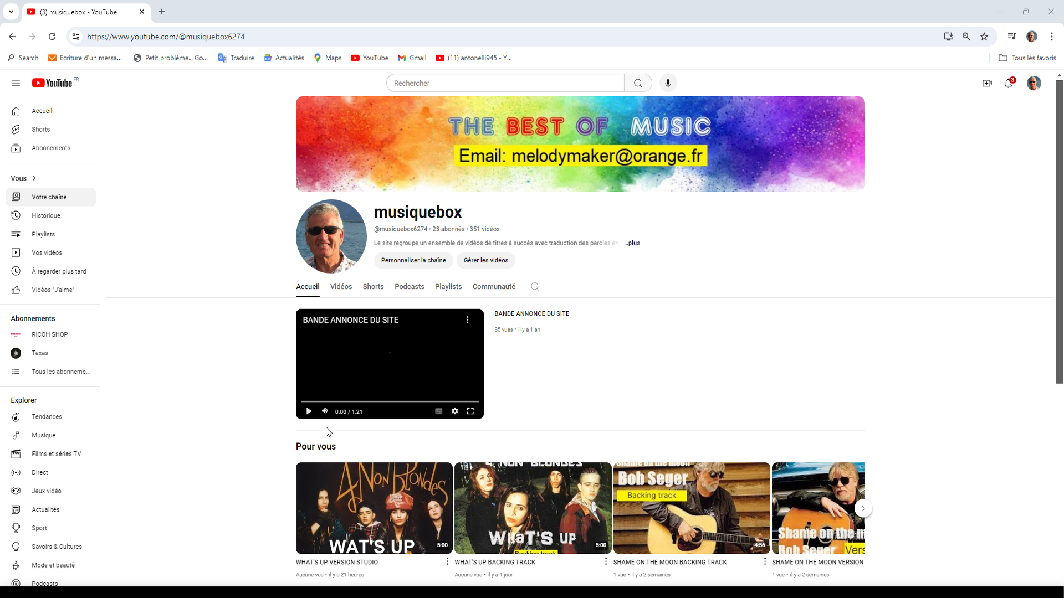Image resolution: width=1064 pixels, height=598 pixels.
Task: Expand channel description with ...plus
Action: tap(632, 243)
